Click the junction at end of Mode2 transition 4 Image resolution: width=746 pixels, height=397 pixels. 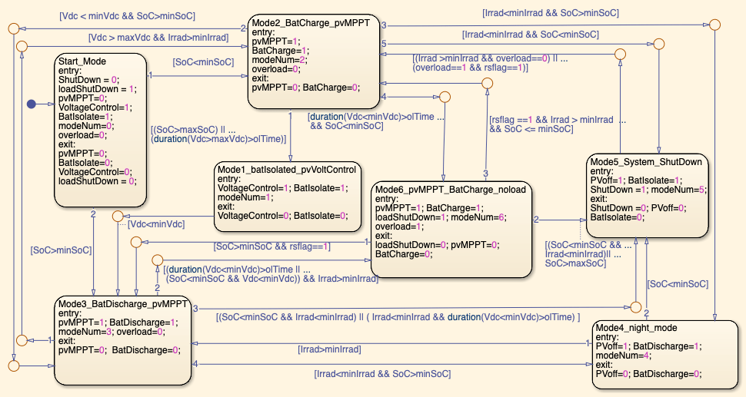445,97
